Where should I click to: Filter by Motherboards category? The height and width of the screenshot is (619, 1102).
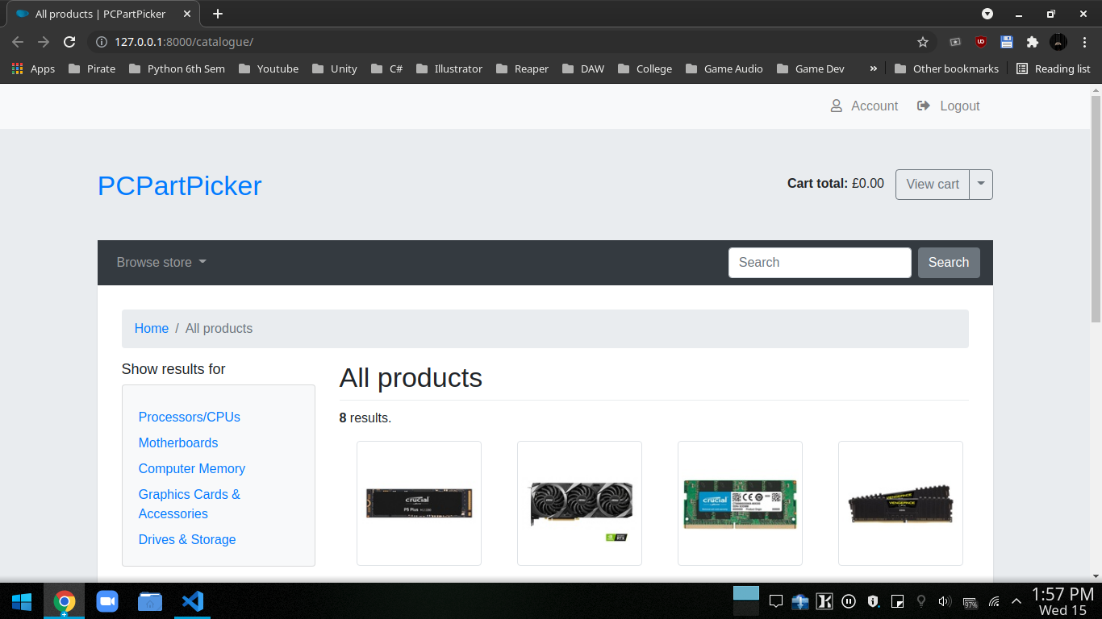(x=178, y=443)
